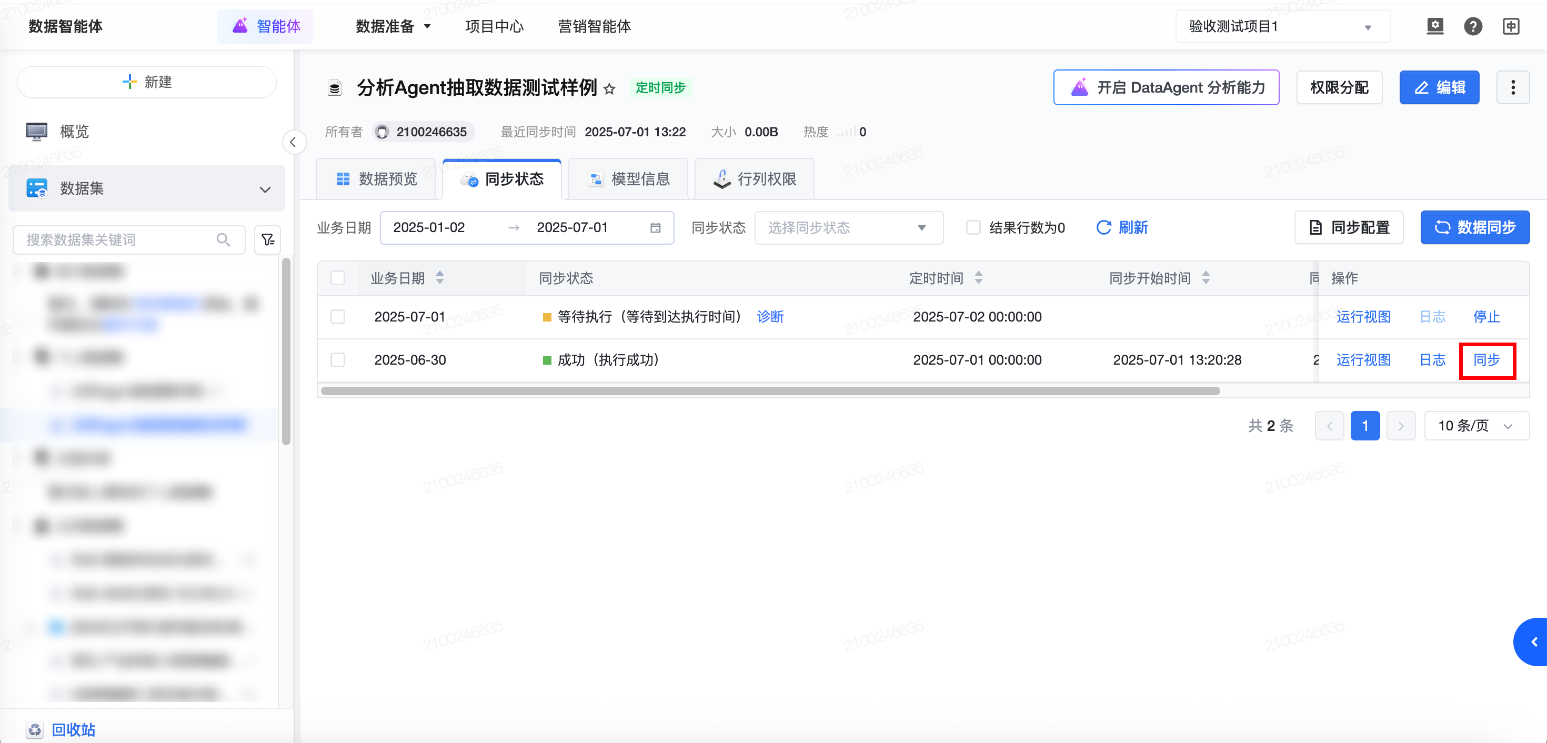
Task: Open the 选择同步状态 dropdown
Action: (848, 228)
